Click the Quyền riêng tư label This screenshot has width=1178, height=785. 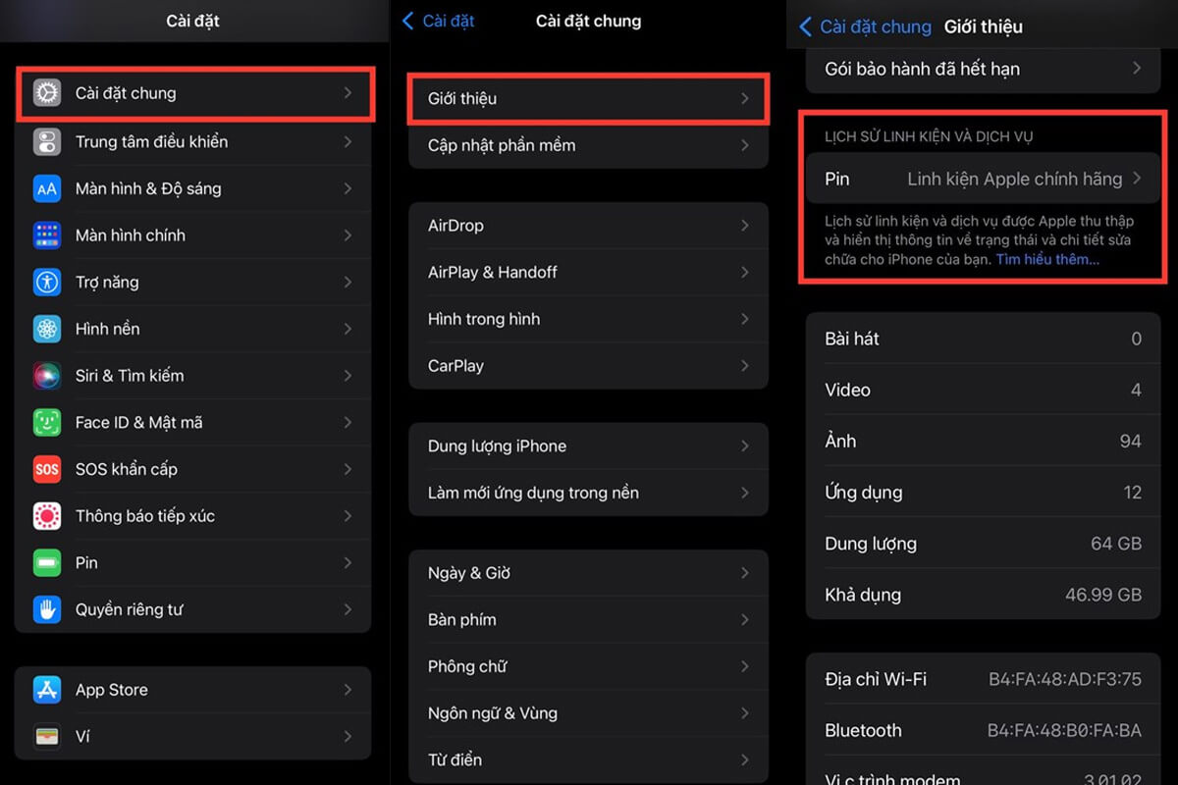coord(130,609)
